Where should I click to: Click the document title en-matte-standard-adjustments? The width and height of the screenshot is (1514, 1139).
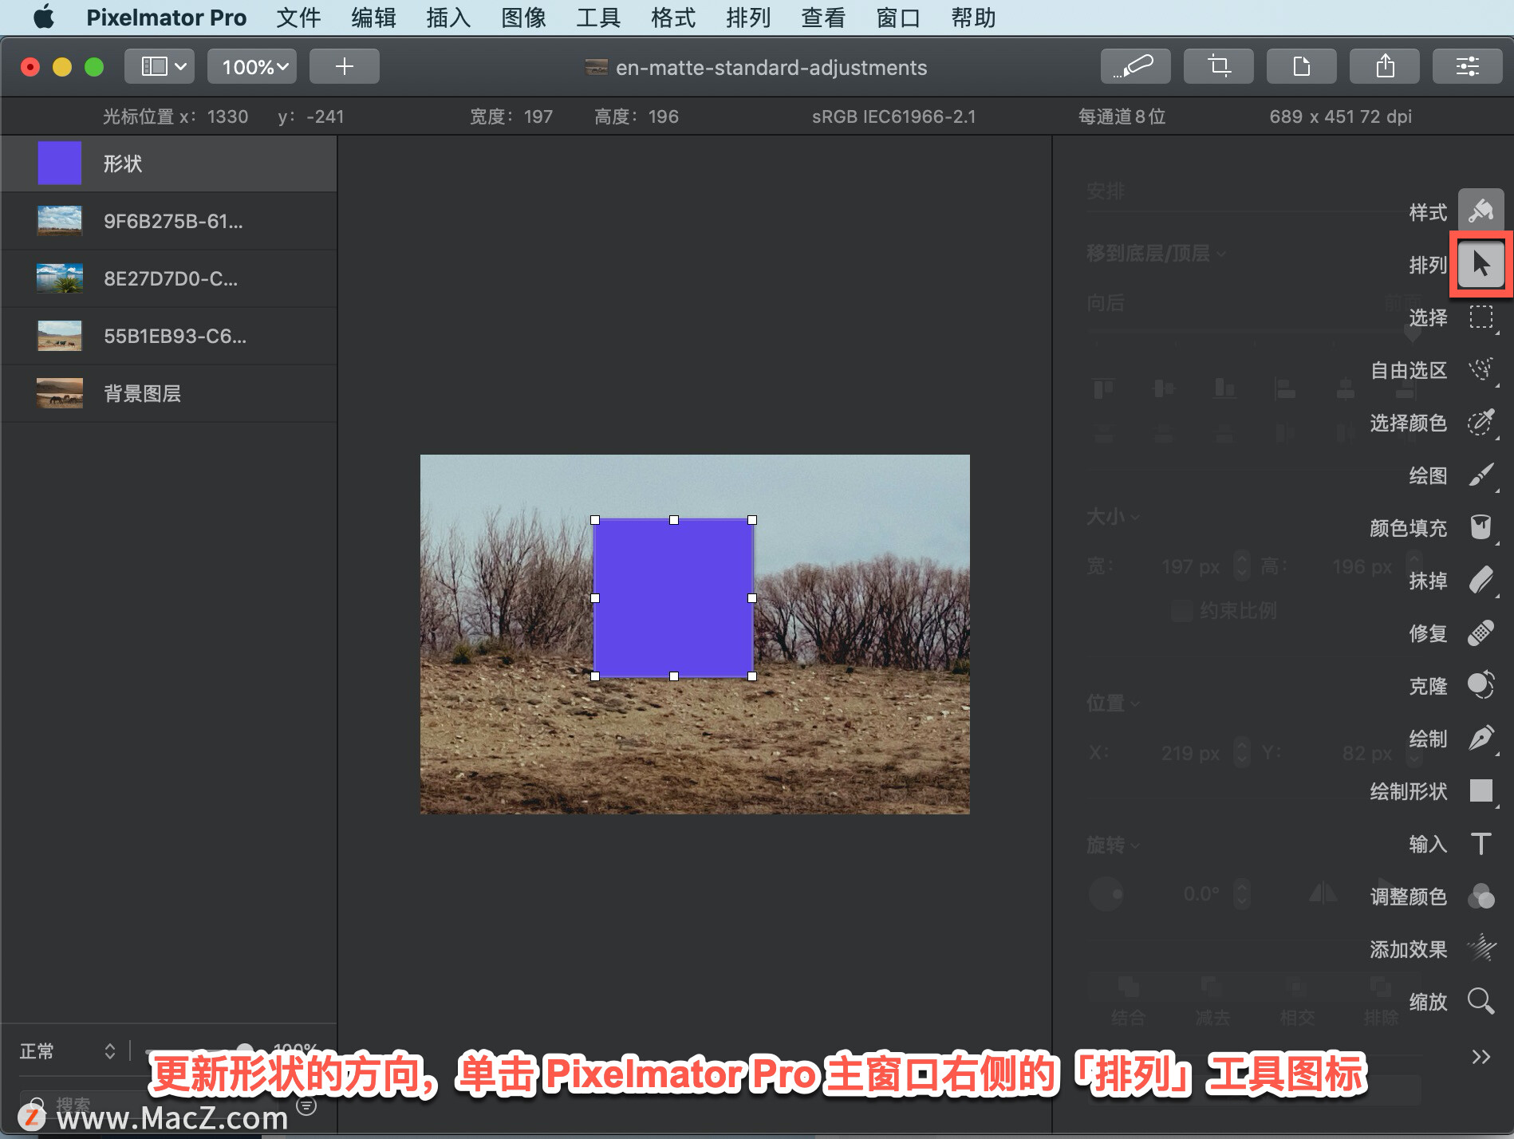tap(771, 68)
